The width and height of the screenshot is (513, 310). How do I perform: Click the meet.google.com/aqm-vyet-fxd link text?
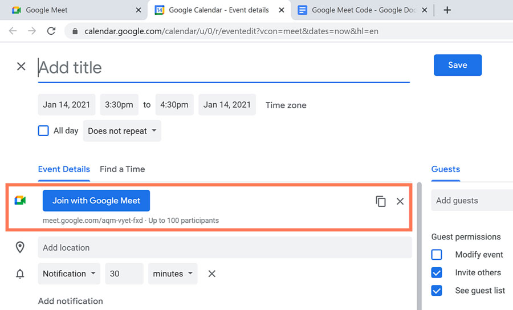[x=92, y=221]
